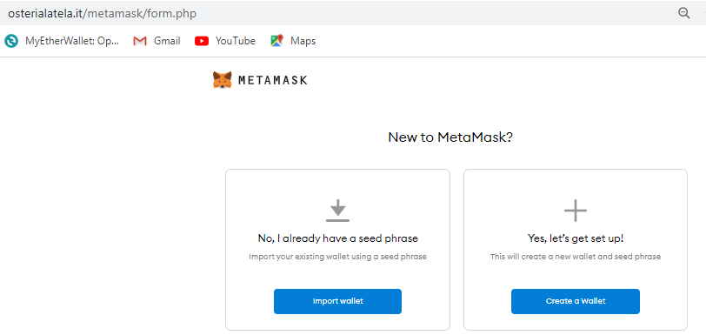706x335 pixels.
Task: Click the Google Maps pin icon
Action: 276,41
